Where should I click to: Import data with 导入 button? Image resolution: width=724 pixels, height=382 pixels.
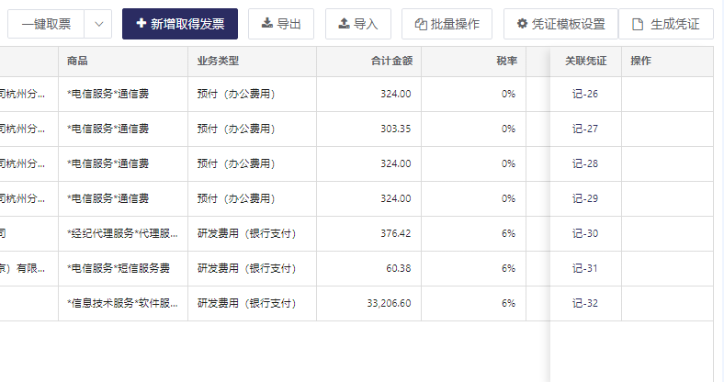point(358,24)
